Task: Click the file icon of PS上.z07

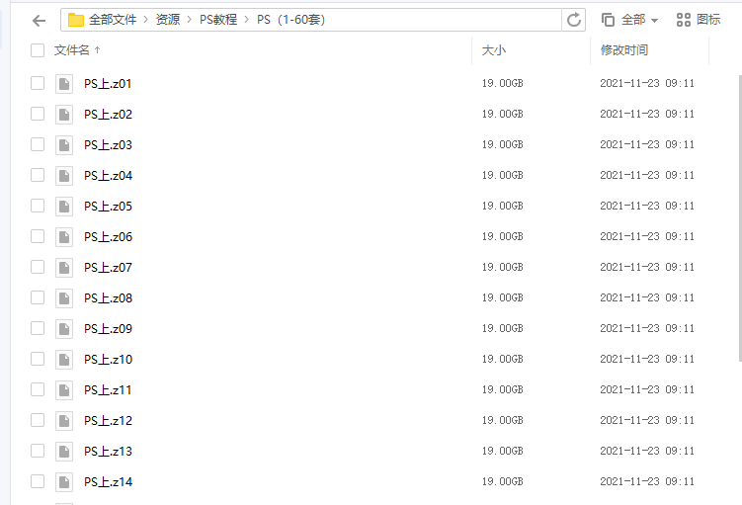Action: (x=64, y=268)
